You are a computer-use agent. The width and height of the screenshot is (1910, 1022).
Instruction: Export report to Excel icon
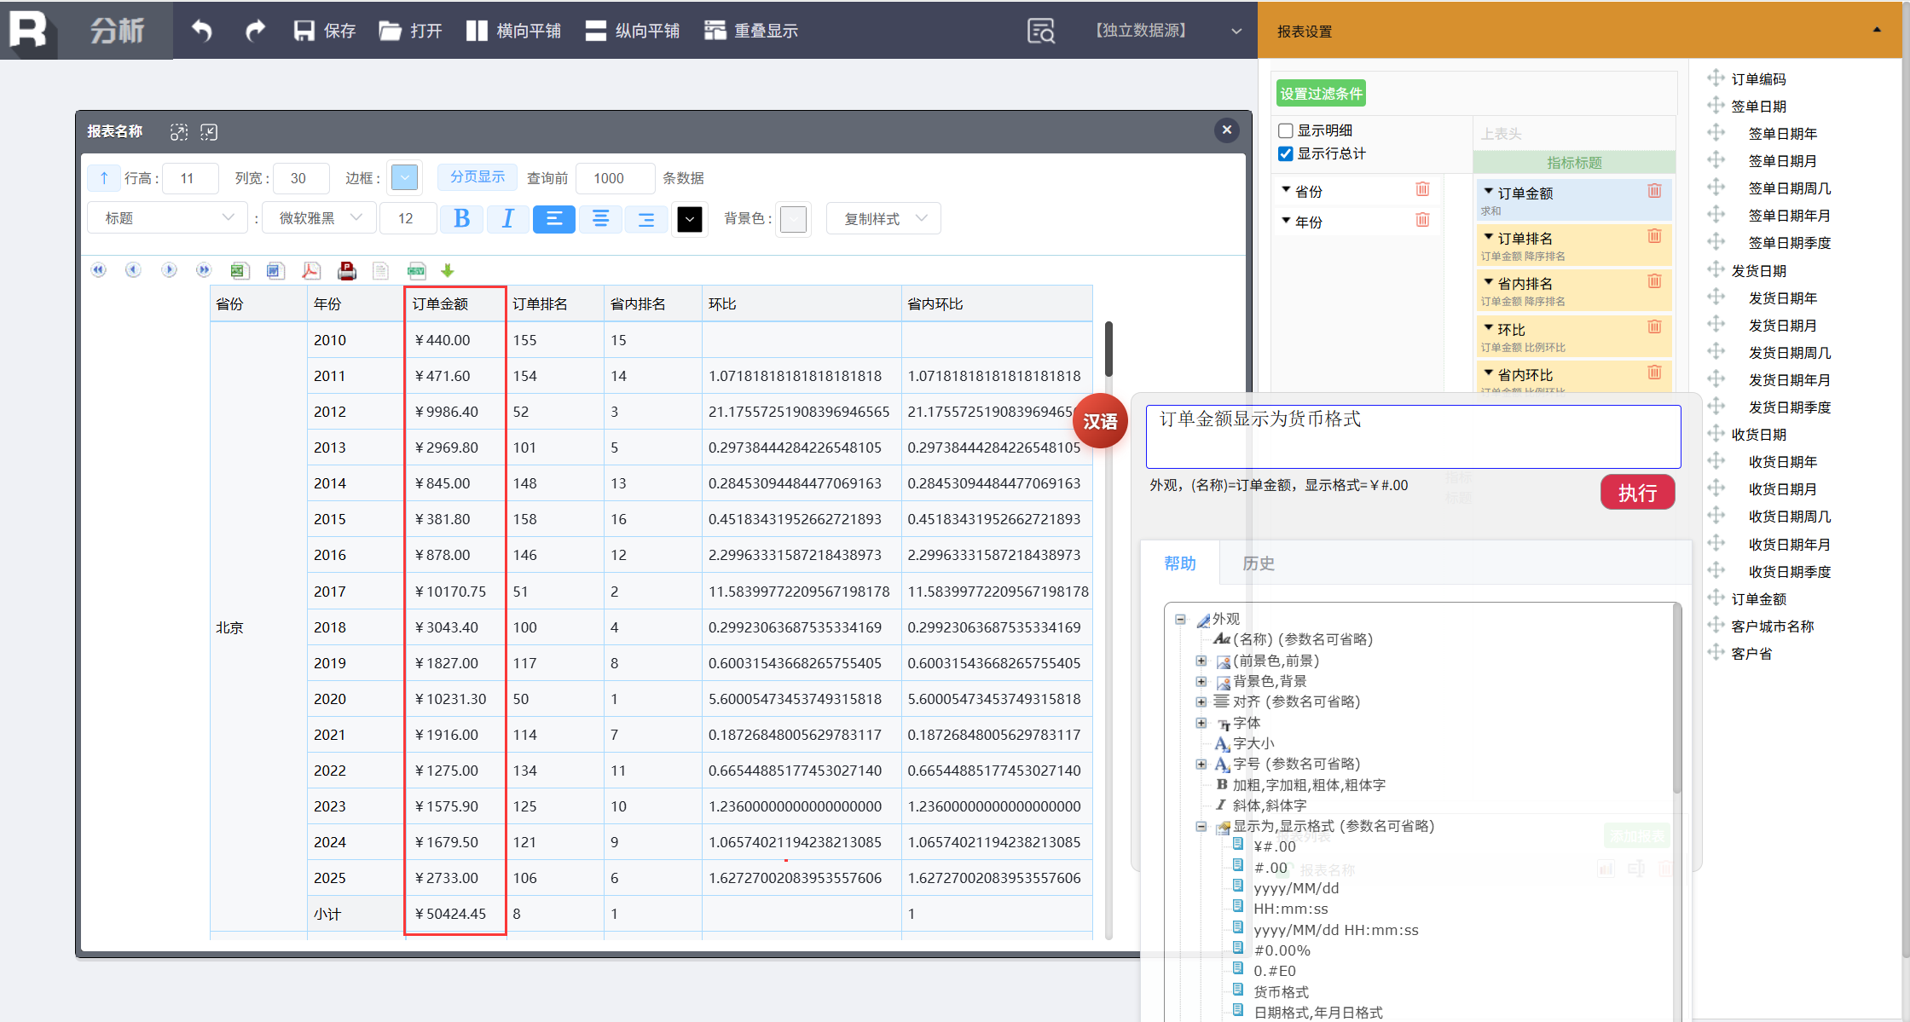(x=239, y=271)
